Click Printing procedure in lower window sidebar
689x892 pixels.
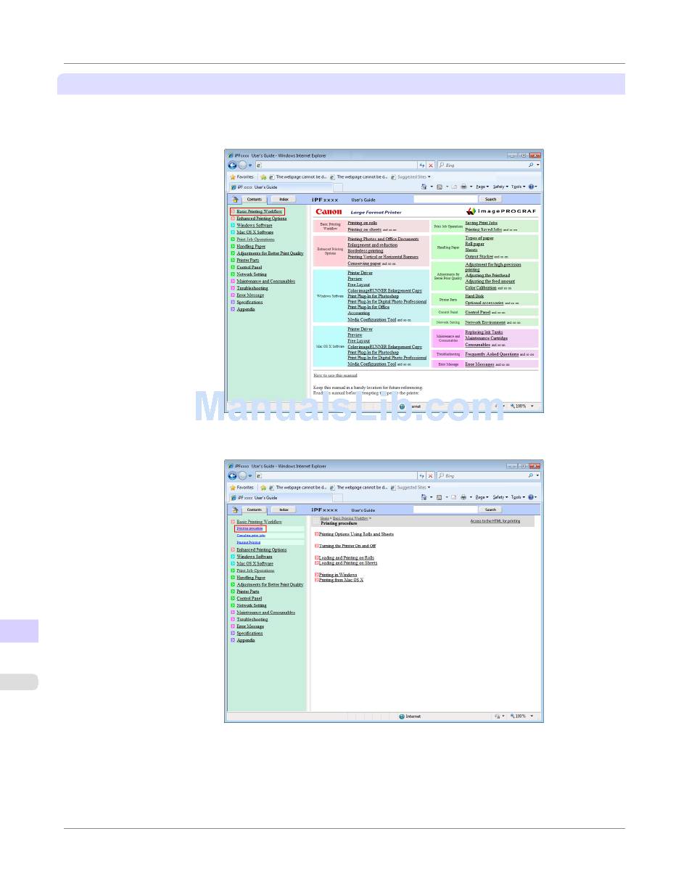coord(249,528)
